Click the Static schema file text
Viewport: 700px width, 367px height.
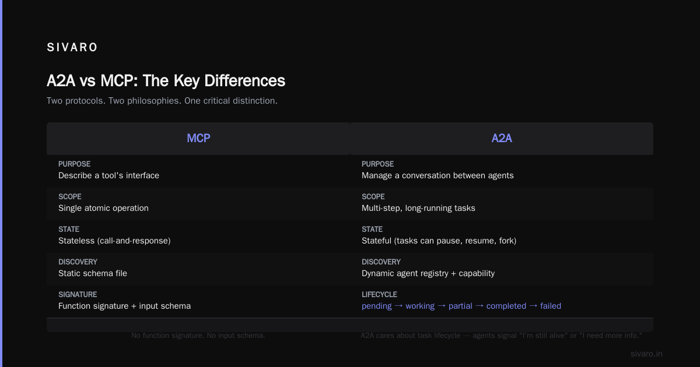[x=93, y=273]
